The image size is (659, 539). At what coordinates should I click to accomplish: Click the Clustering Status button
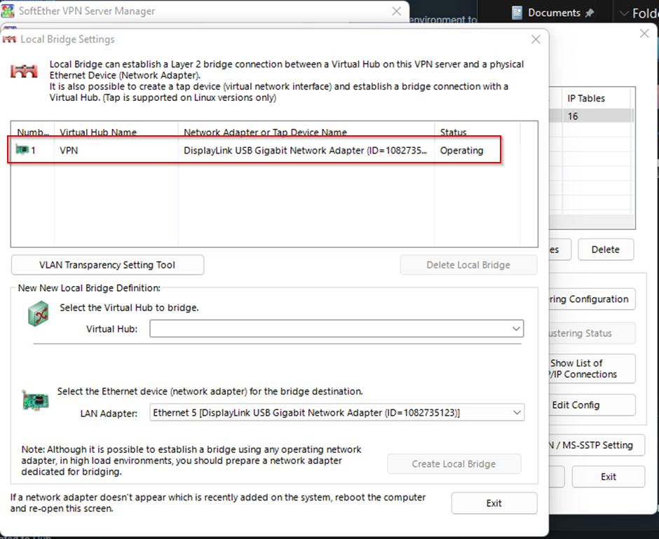tap(592, 333)
